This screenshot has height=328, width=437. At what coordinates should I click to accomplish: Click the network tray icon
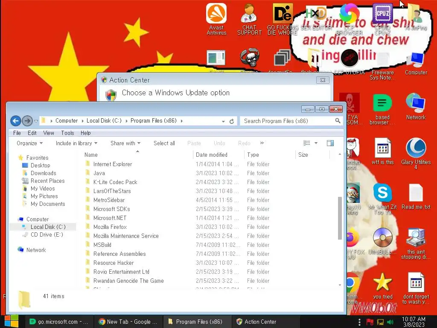pos(380,322)
